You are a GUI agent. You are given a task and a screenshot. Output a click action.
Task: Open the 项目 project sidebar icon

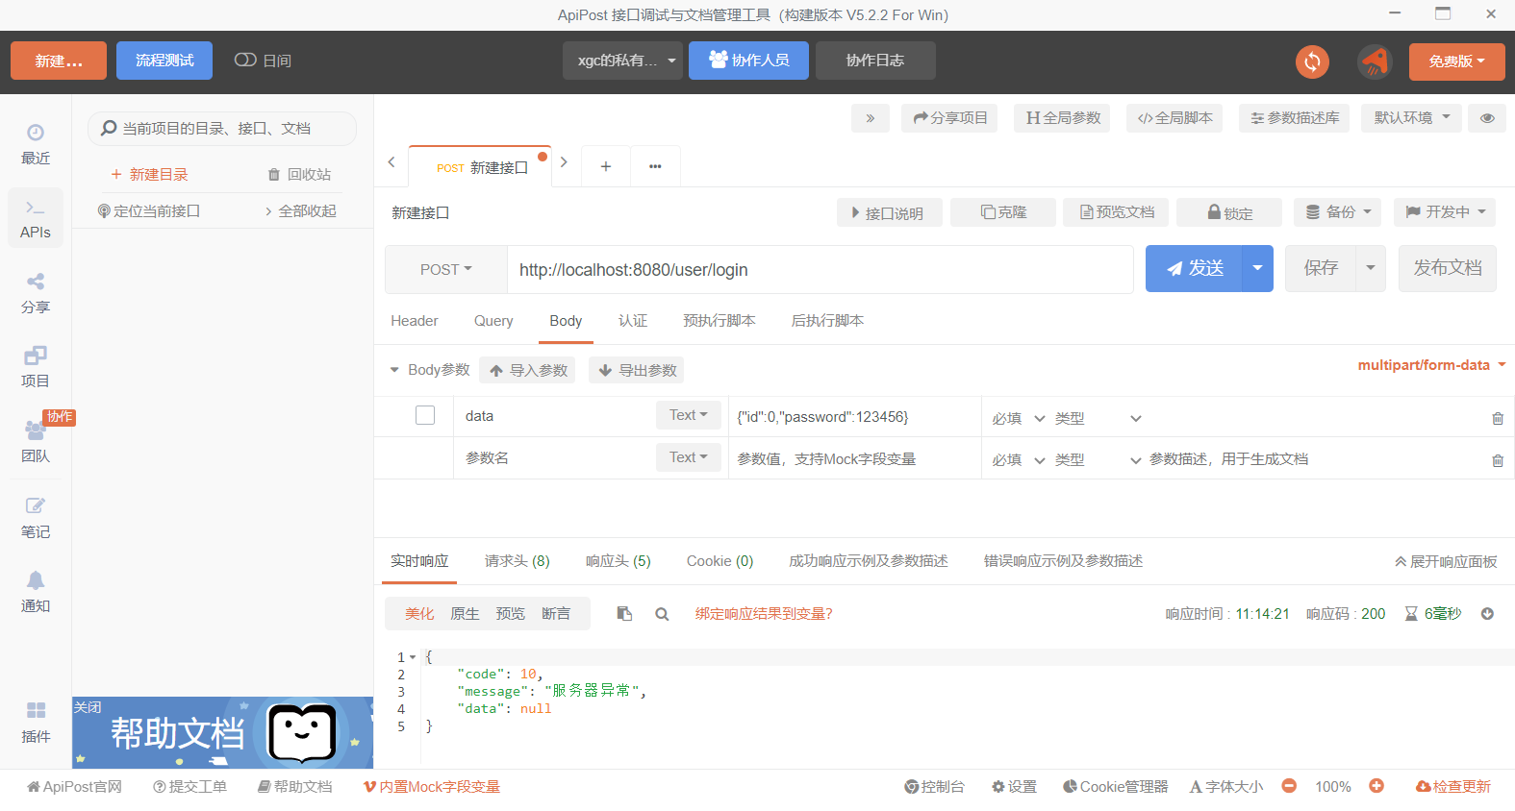pyautogui.click(x=36, y=367)
